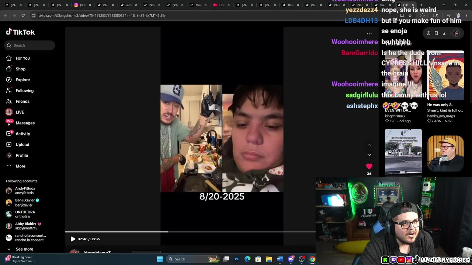This screenshot has height=265, width=472.
Task: Play the paused video
Action: pos(73,239)
